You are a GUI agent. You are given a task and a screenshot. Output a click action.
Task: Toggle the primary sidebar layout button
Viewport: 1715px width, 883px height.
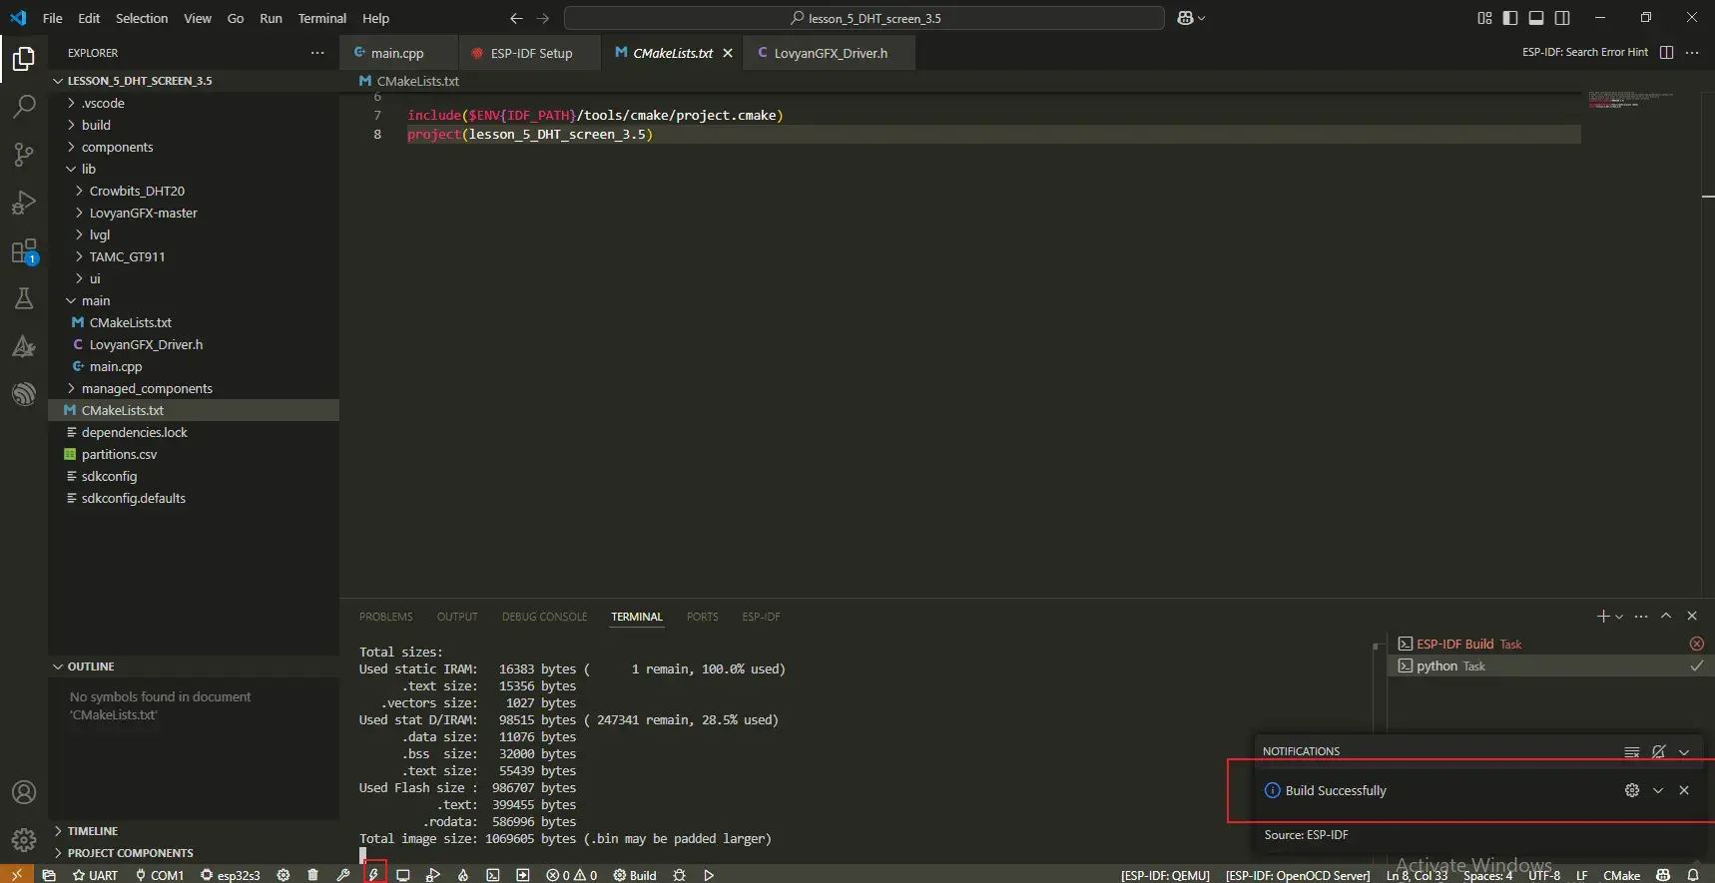(1510, 18)
